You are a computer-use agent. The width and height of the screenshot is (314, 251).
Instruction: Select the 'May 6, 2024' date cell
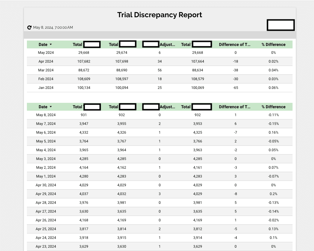46,132
